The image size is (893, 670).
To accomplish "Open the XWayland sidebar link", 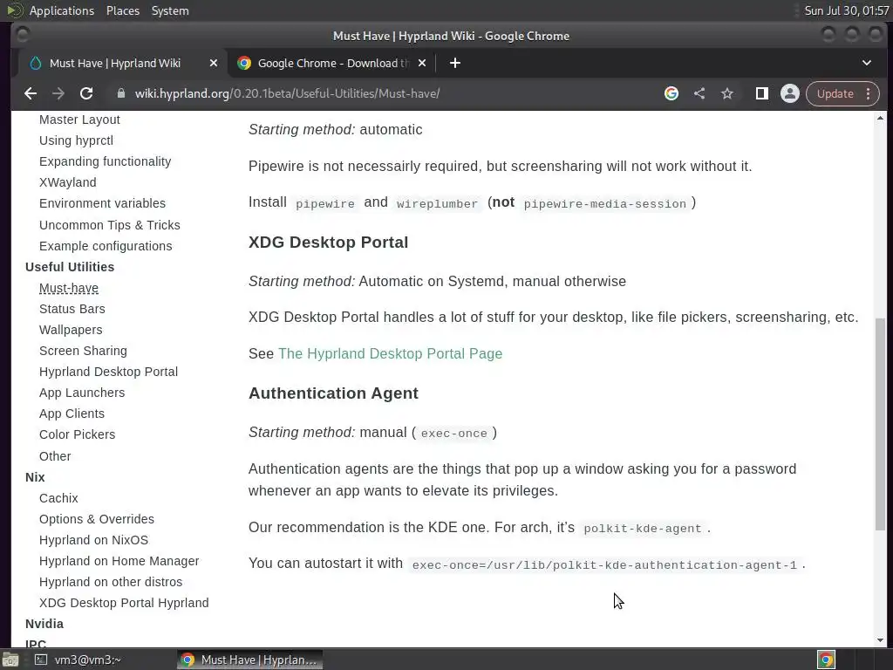I will pyautogui.click(x=68, y=182).
